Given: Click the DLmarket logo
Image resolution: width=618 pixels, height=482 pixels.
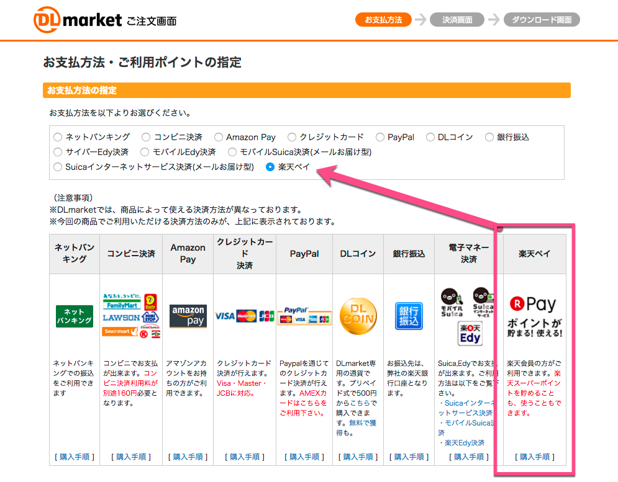Looking at the screenshot, I should coord(78,19).
